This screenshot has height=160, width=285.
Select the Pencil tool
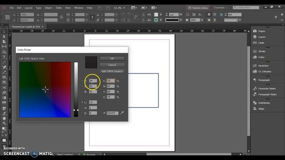tap(4, 72)
